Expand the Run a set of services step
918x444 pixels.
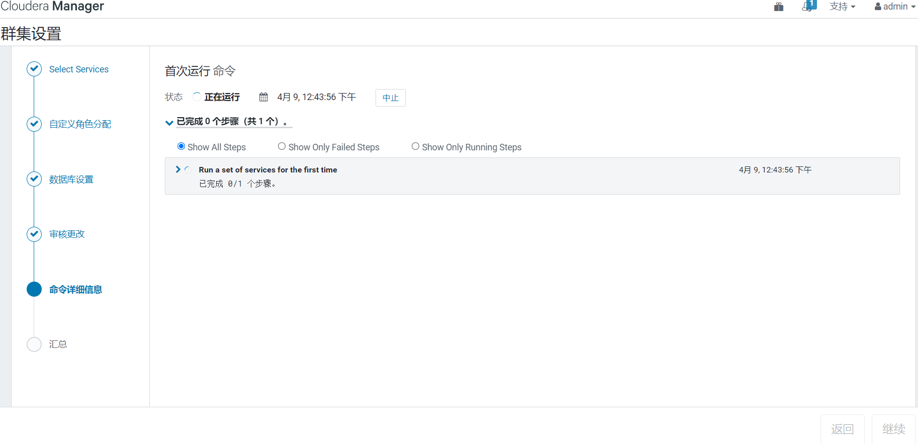[x=178, y=169]
